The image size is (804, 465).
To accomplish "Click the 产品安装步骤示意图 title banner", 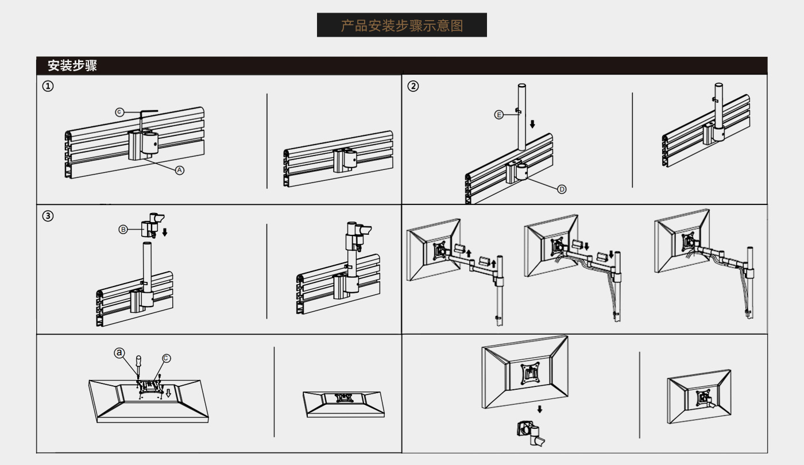I will [x=402, y=25].
